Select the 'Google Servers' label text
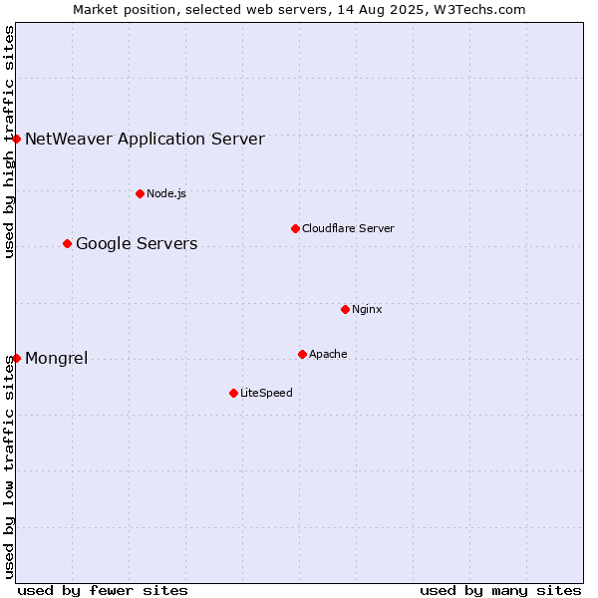The width and height of the screenshot is (598, 598). pos(137,244)
